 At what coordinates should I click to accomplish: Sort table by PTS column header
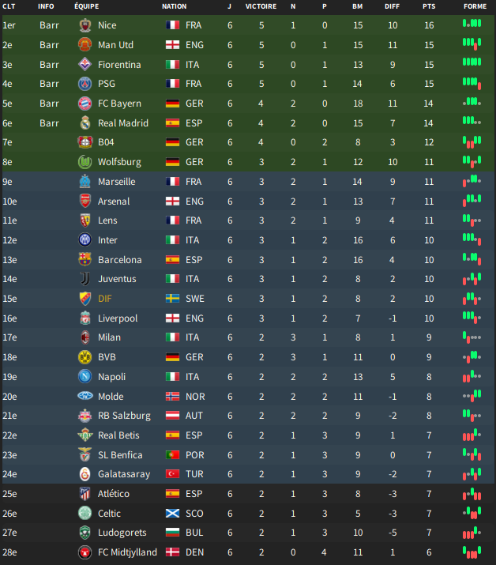pyautogui.click(x=429, y=6)
